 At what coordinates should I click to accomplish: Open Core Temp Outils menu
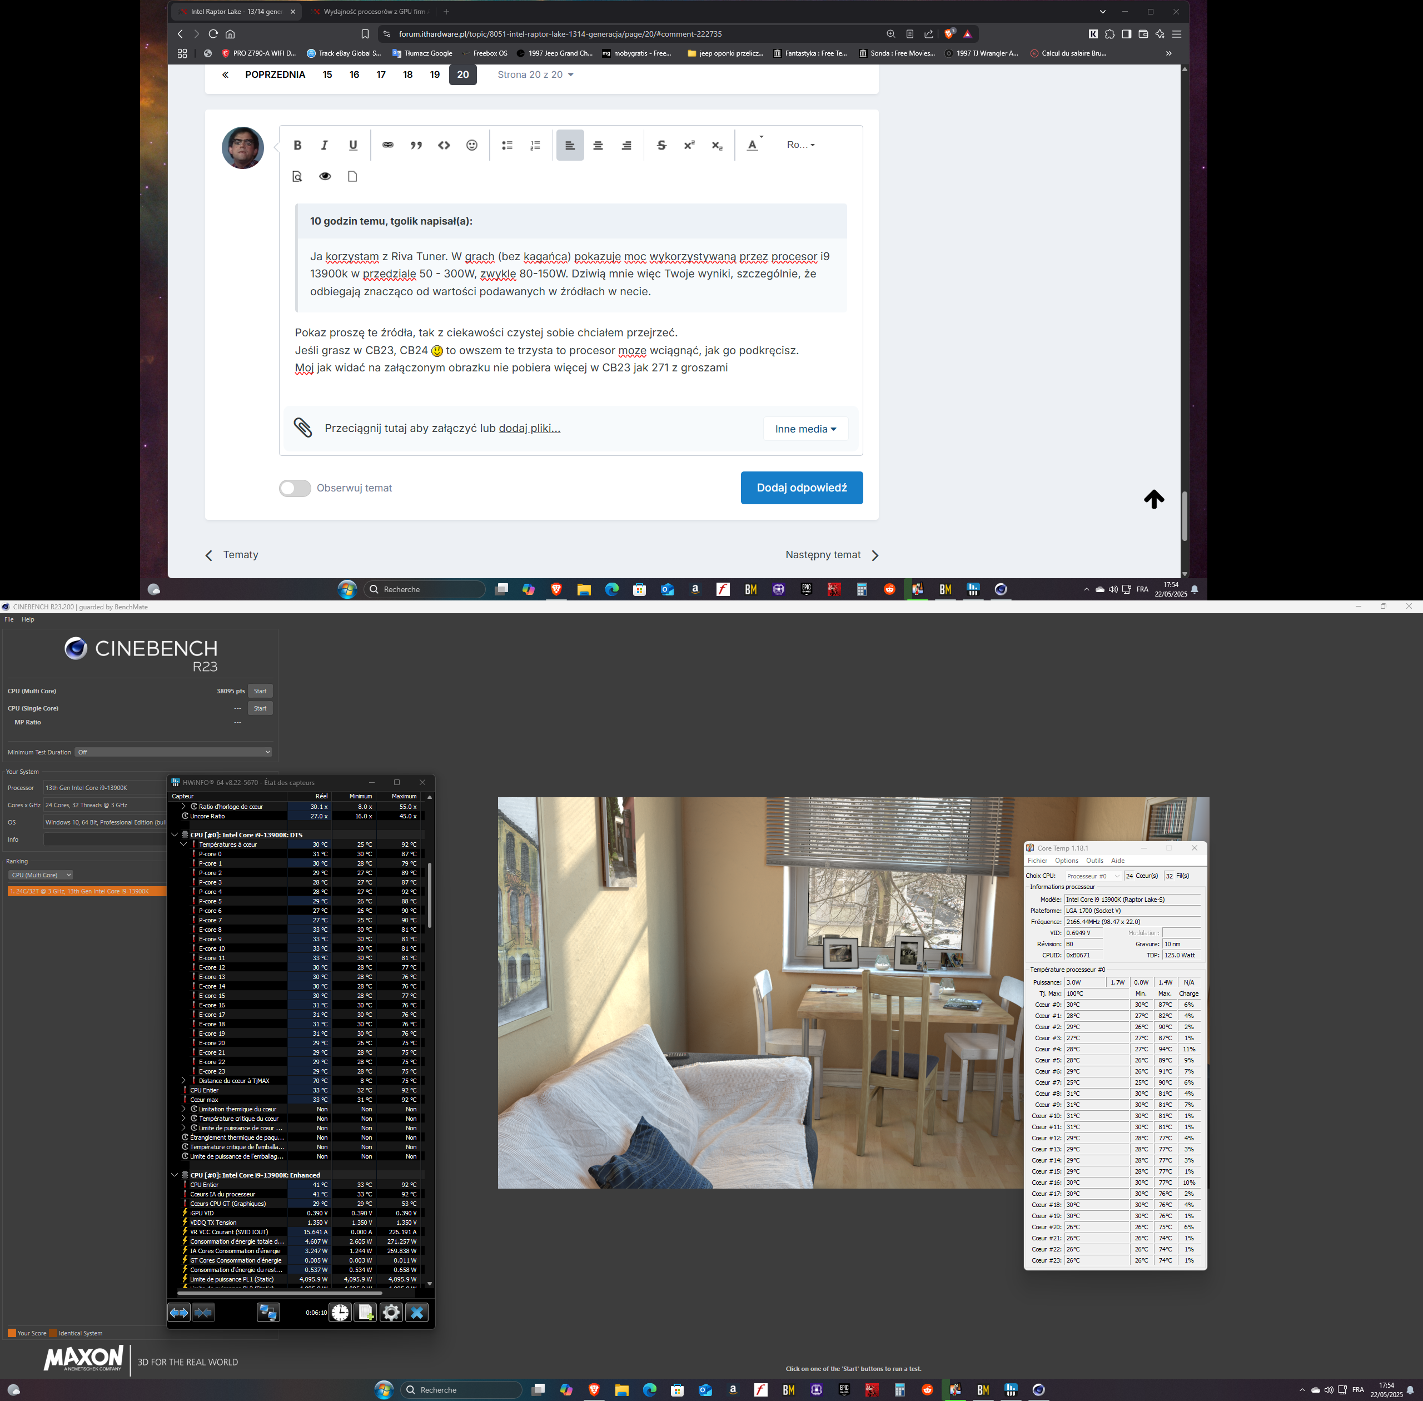pos(1094,860)
